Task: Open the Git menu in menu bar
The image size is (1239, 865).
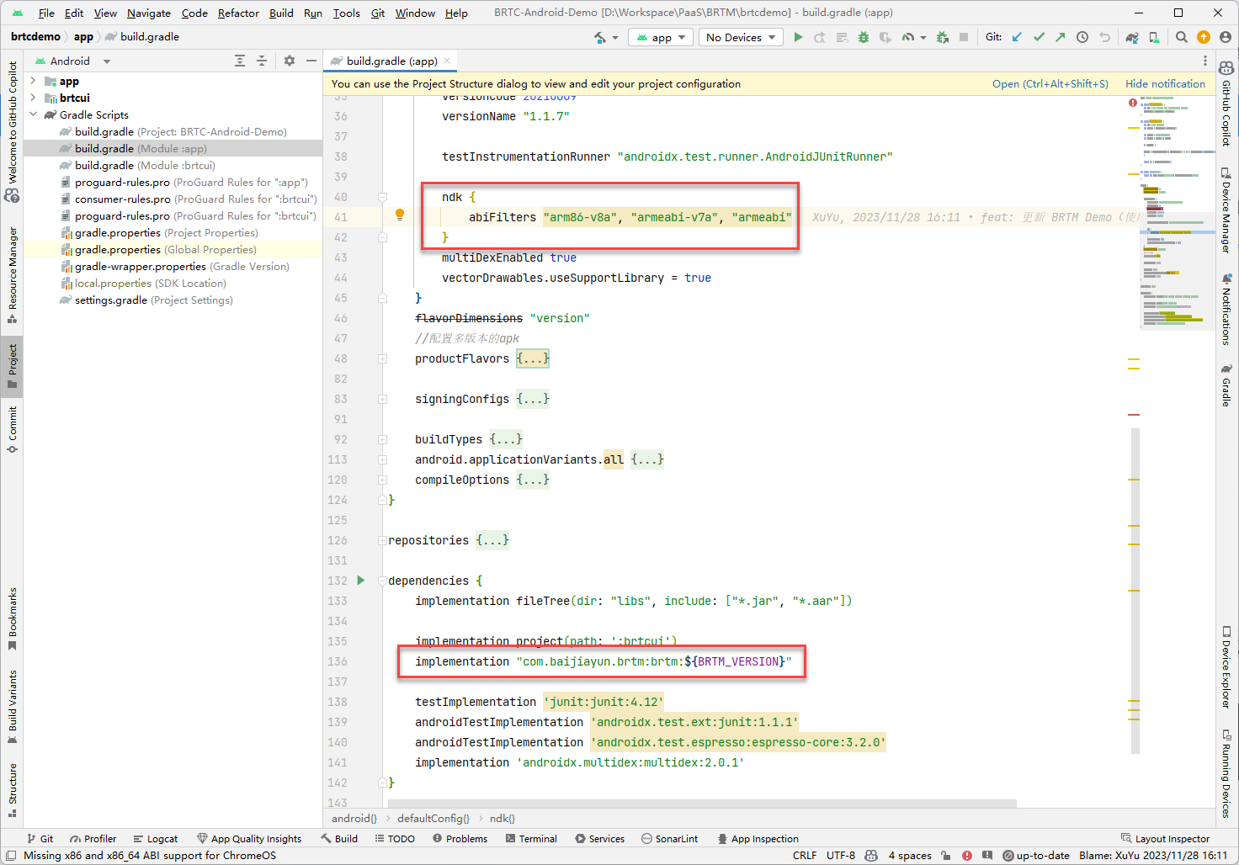Action: click(378, 13)
